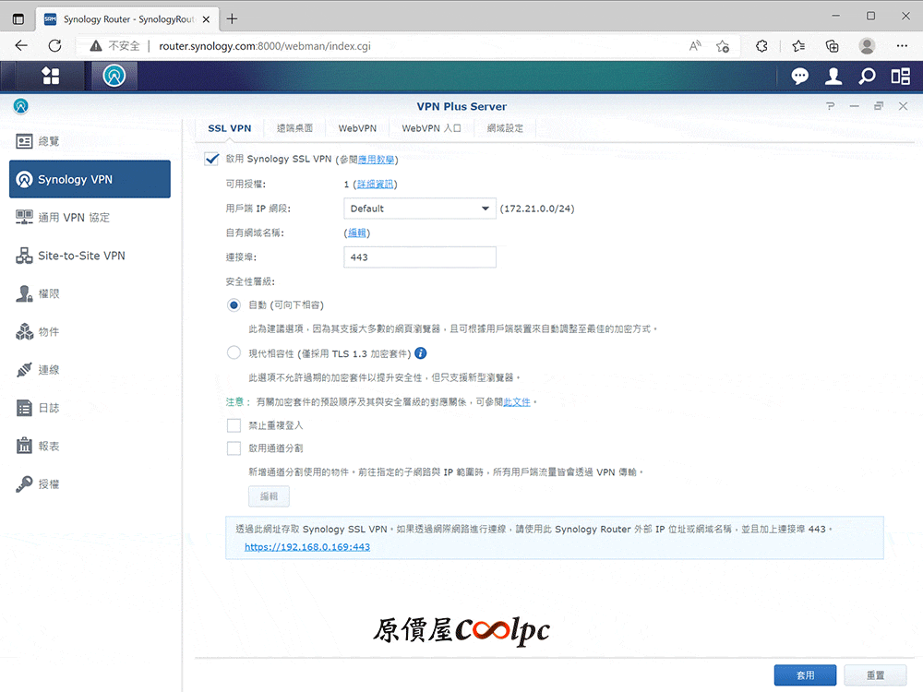Open the 總覽 overview section
923x692 pixels.
pos(90,141)
